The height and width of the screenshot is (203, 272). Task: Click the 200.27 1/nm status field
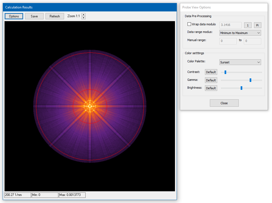tap(18, 195)
